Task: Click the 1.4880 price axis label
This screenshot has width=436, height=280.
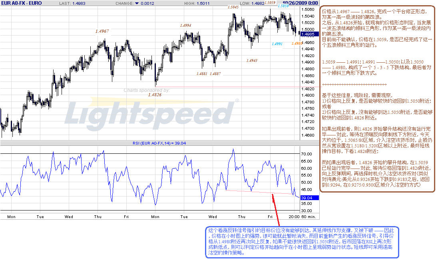Action: [308, 69]
